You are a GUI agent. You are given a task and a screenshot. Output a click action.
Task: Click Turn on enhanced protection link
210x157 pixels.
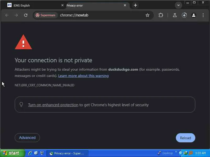[53, 105]
